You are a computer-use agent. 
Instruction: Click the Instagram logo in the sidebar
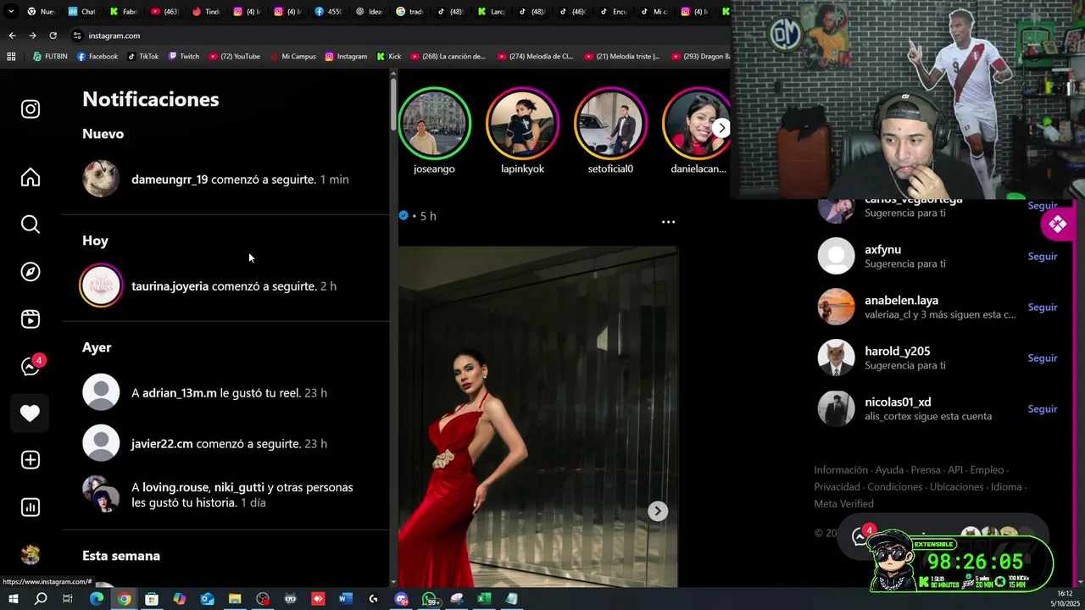click(31, 109)
